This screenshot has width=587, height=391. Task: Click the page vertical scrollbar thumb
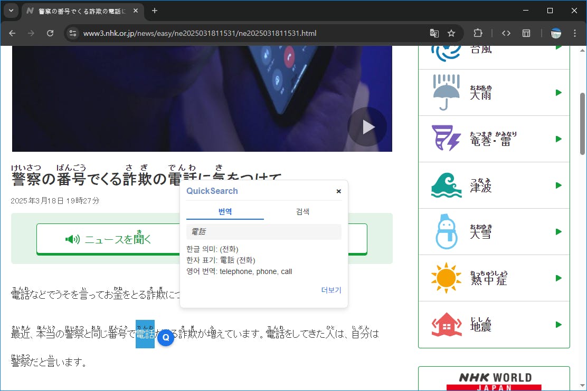(x=582, y=123)
